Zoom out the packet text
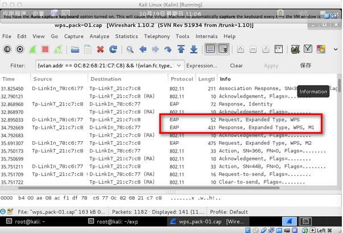Image resolution: width=343 pixels, height=233 pixels. (253, 49)
